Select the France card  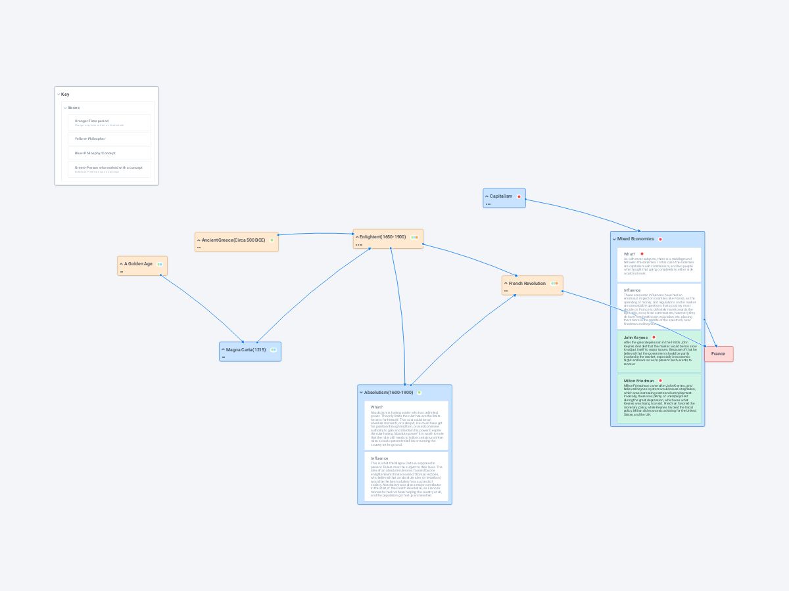719,354
